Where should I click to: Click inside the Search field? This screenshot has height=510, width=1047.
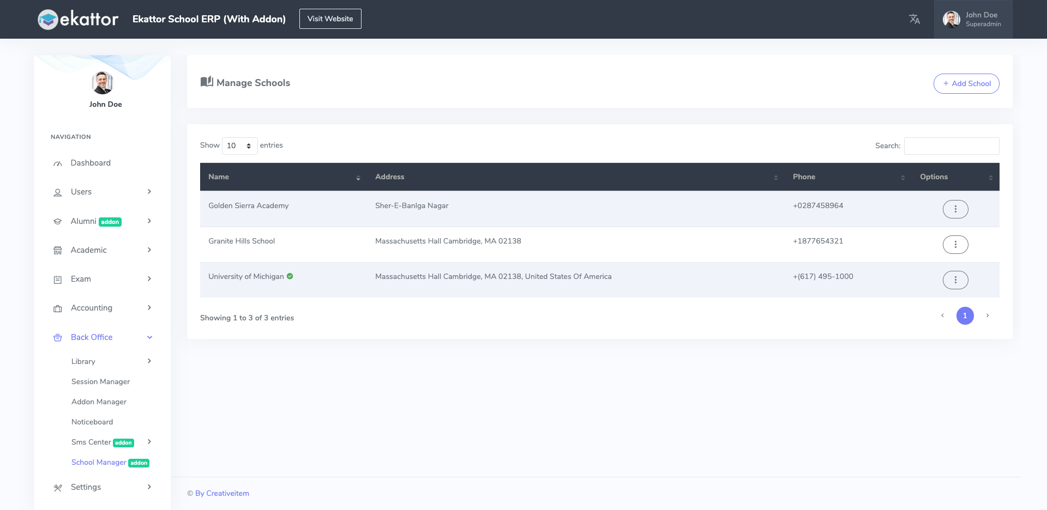point(951,145)
